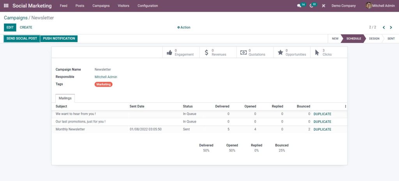This screenshot has width=399, height=181.
Task: Open the Action gear dropdown
Action: pos(184,27)
